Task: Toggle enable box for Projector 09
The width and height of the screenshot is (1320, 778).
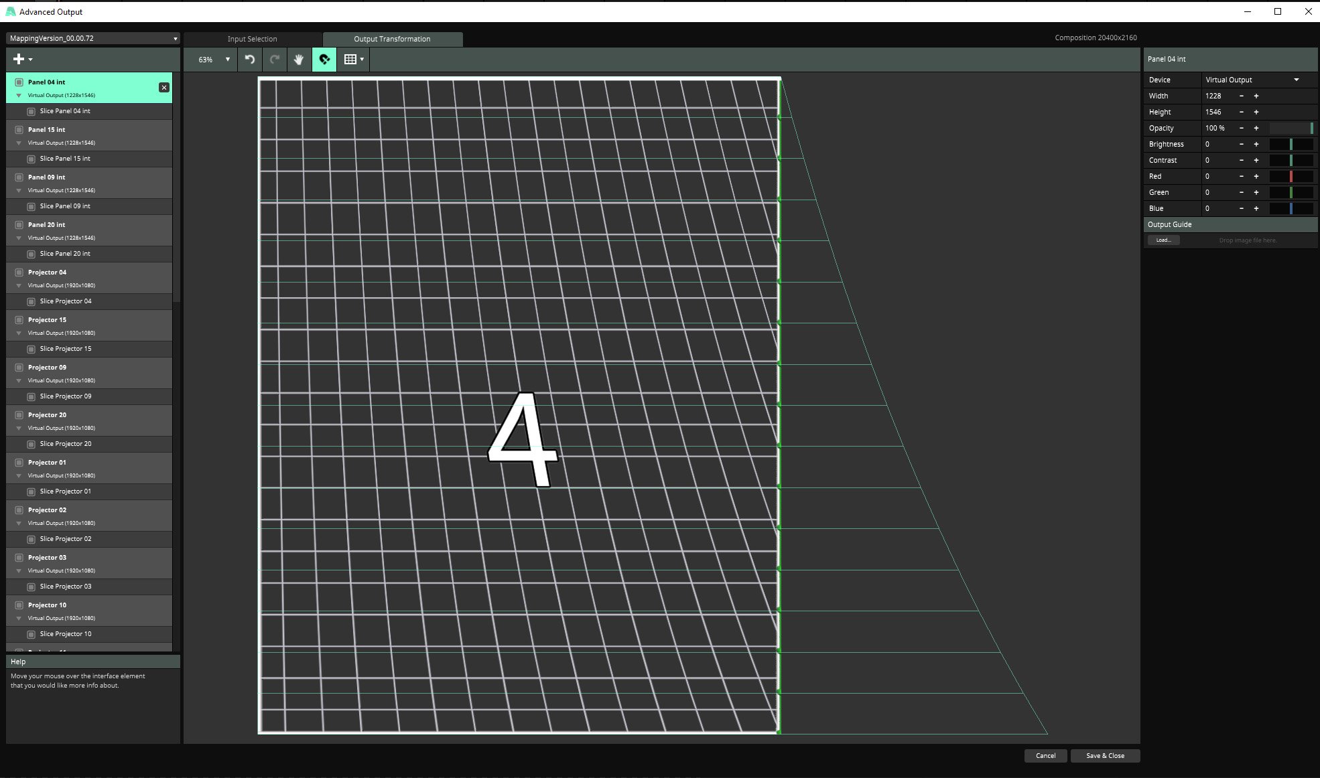Action: [x=19, y=368]
